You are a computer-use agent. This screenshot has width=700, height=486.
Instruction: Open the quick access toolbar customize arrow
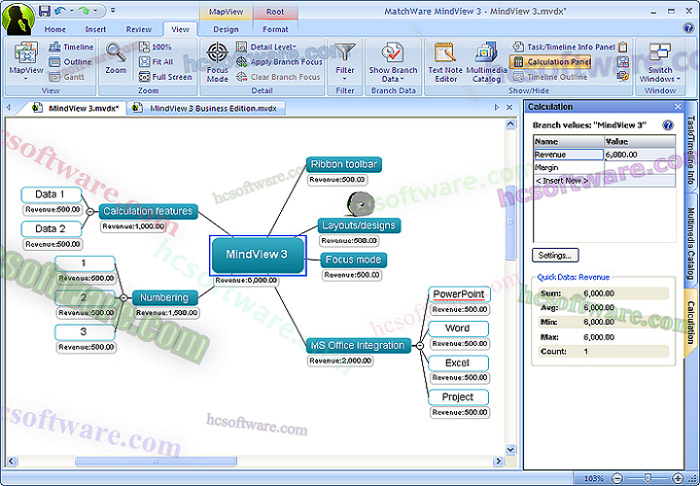point(113,11)
